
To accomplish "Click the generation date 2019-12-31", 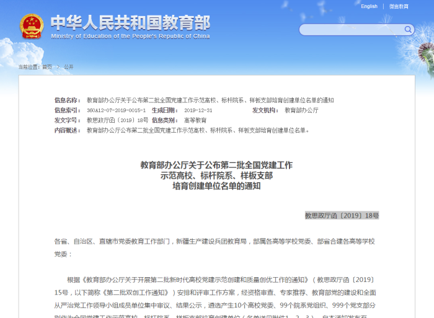I will coord(198,110).
